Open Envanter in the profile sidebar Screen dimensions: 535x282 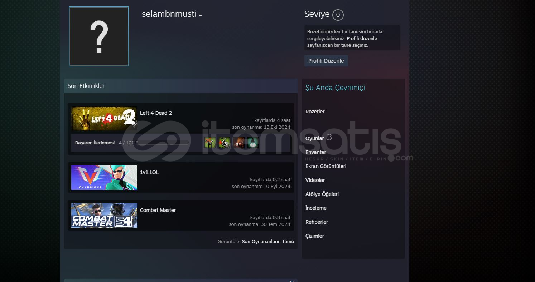[x=315, y=152]
